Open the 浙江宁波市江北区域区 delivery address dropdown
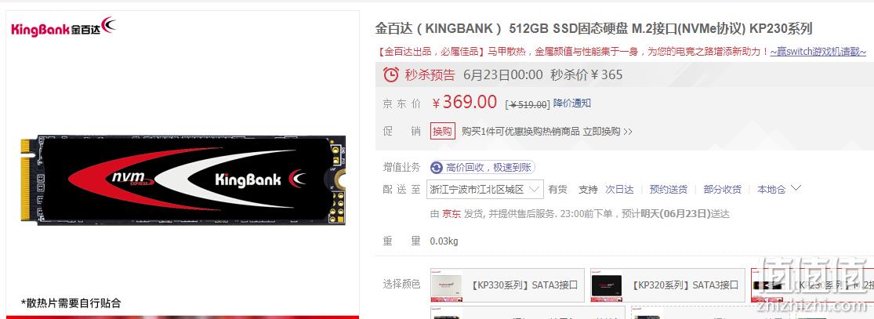The height and width of the screenshot is (319, 874). coord(485,189)
